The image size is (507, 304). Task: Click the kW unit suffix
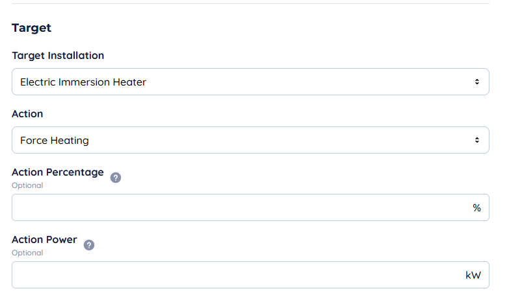[473, 275]
